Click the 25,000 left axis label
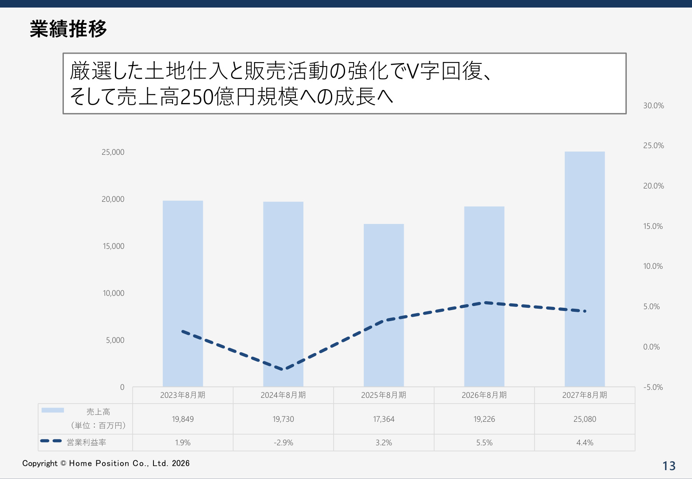The width and height of the screenshot is (692, 479). (x=113, y=152)
